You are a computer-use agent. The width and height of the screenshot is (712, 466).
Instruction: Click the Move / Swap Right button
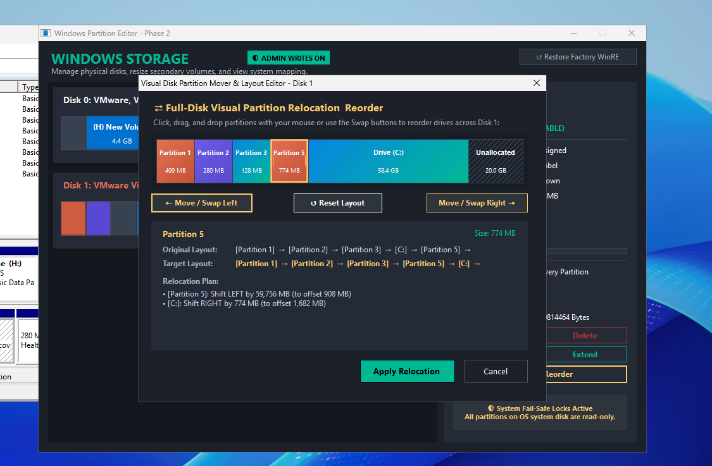(x=477, y=203)
